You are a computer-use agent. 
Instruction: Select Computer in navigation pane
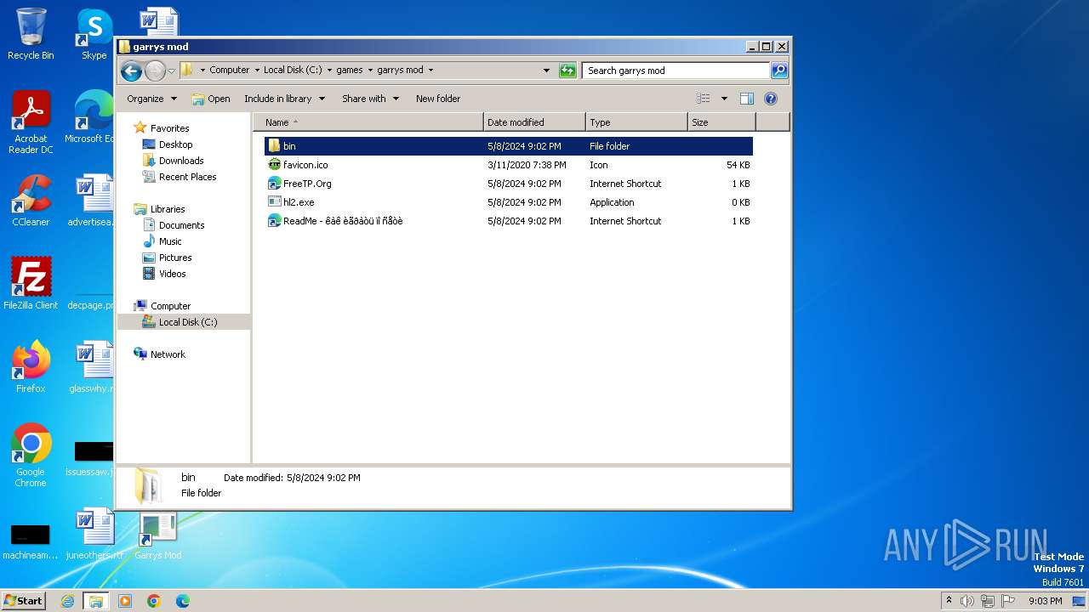point(170,306)
